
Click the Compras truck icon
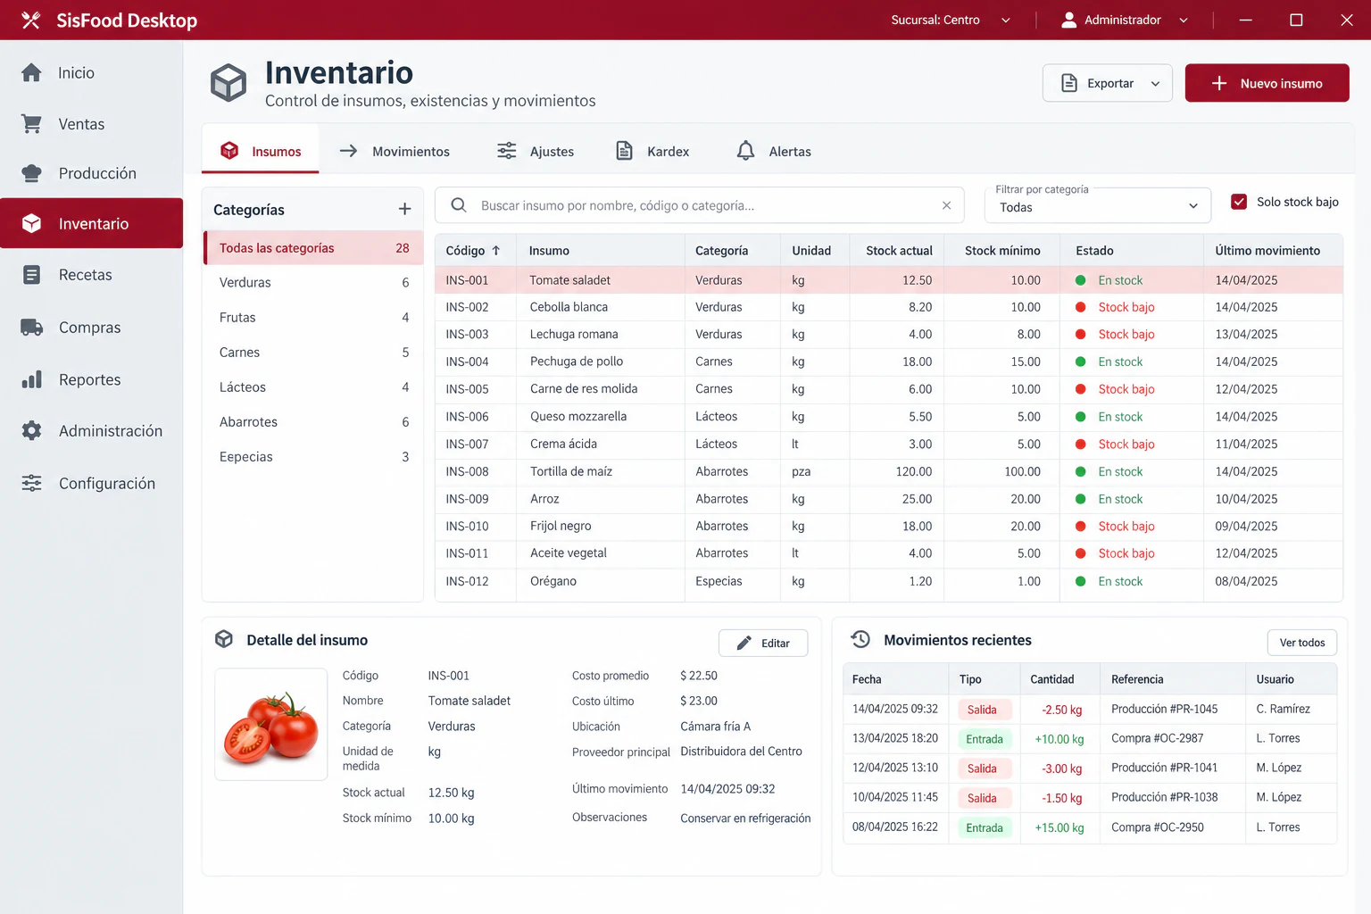tap(31, 328)
